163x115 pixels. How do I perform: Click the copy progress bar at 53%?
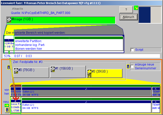(x=81, y=56)
